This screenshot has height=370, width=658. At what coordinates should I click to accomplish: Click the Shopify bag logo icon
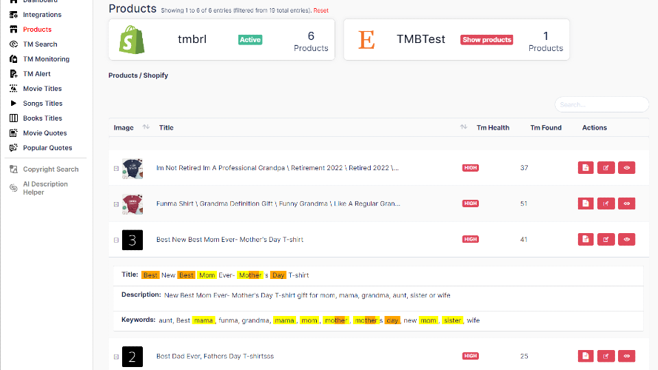pos(132,39)
